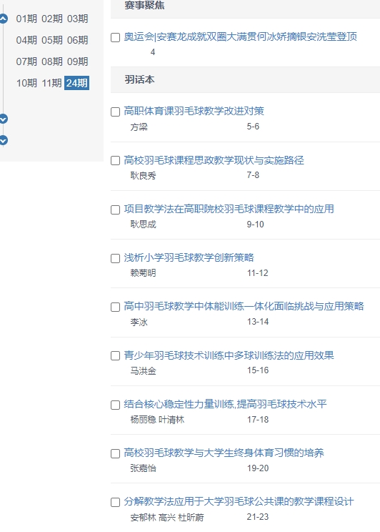Image resolution: width=380 pixels, height=532 pixels.
Task: Open article 高校羽毛球课程思政教学现状与实施路径
Action: pyautogui.click(x=214, y=160)
